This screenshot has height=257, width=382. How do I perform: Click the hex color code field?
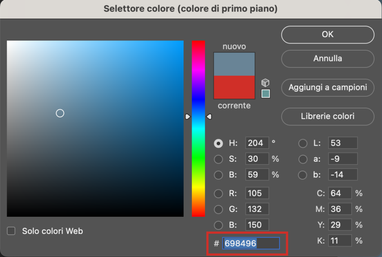point(251,244)
